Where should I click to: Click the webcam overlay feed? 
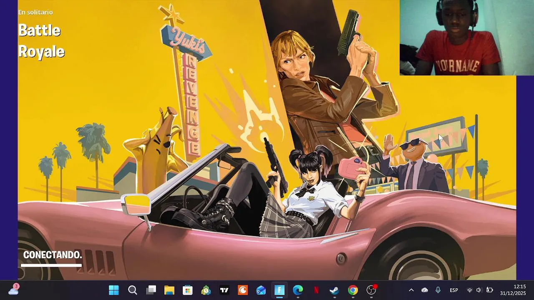point(467,37)
